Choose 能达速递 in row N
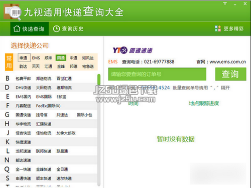Viewport: 251px width, 188px height. pyautogui.click(x=23, y=160)
